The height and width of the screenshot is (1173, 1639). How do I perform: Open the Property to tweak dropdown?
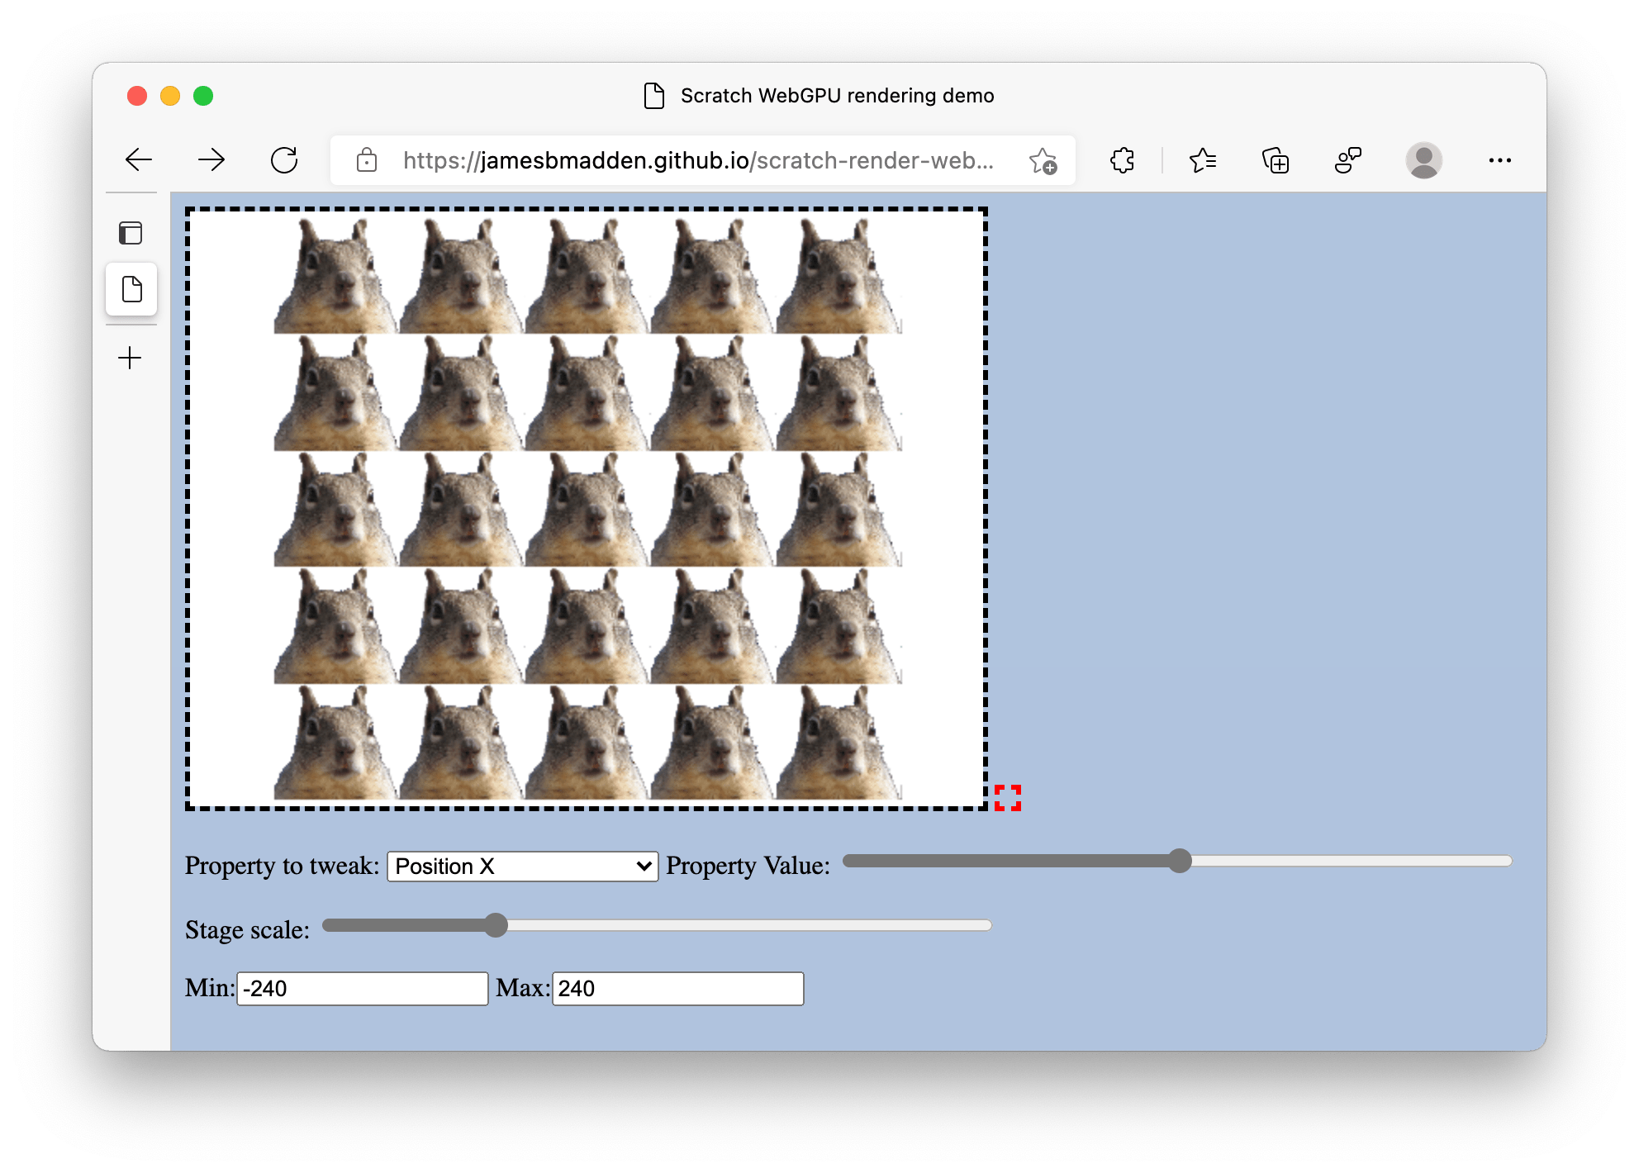pos(521,866)
